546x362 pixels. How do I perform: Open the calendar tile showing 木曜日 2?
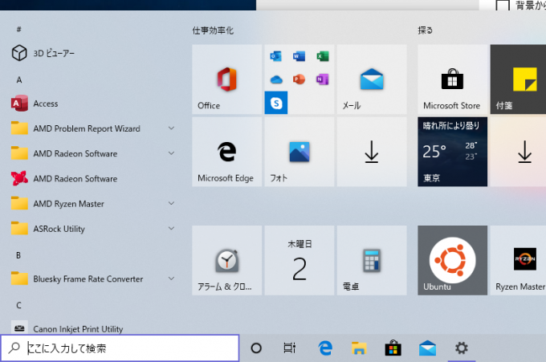click(x=299, y=260)
